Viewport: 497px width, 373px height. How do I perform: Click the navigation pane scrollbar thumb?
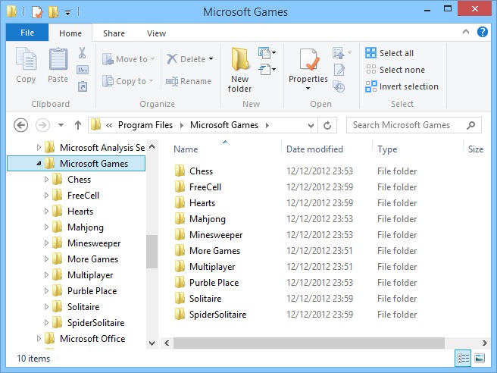coord(152,252)
